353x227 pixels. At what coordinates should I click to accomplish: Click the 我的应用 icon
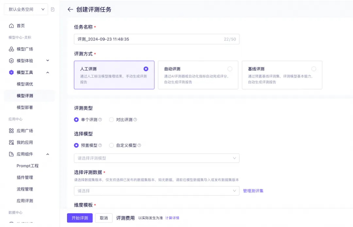click(11, 143)
